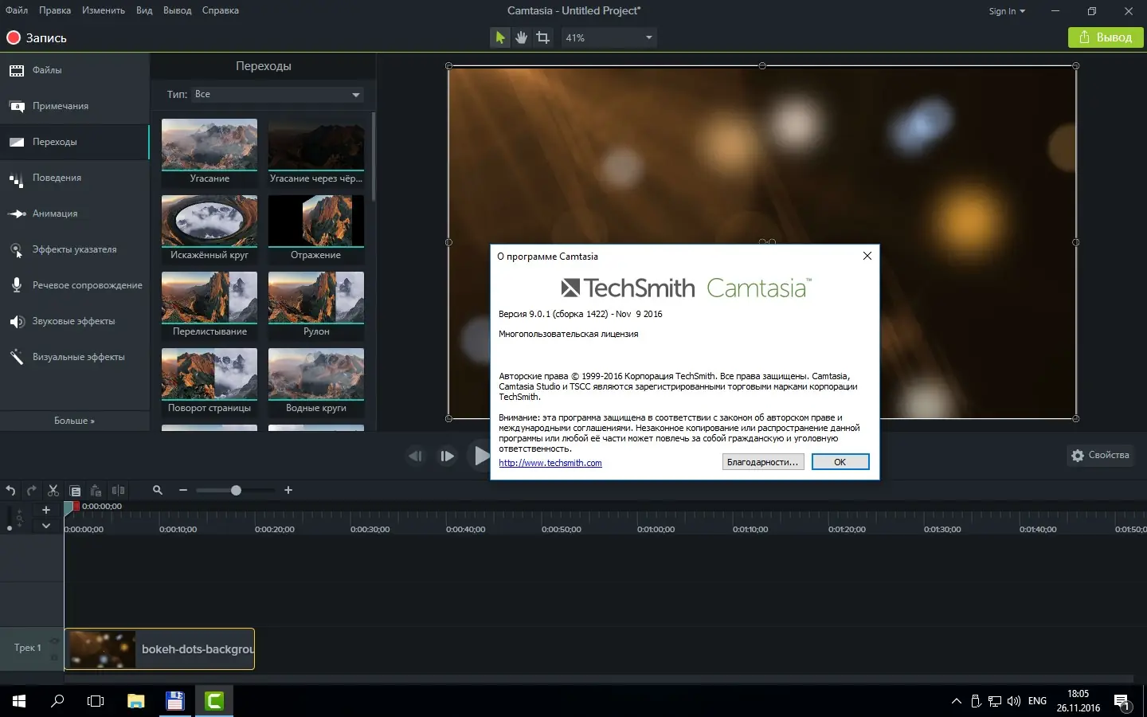This screenshot has width=1147, height=717.
Task: Expand the Больше sidebar options
Action: [74, 421]
